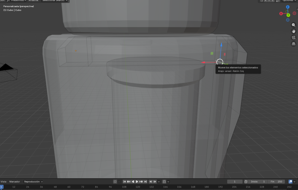
Task: Open the Vista menu in timeline
Action: [x=3, y=182]
